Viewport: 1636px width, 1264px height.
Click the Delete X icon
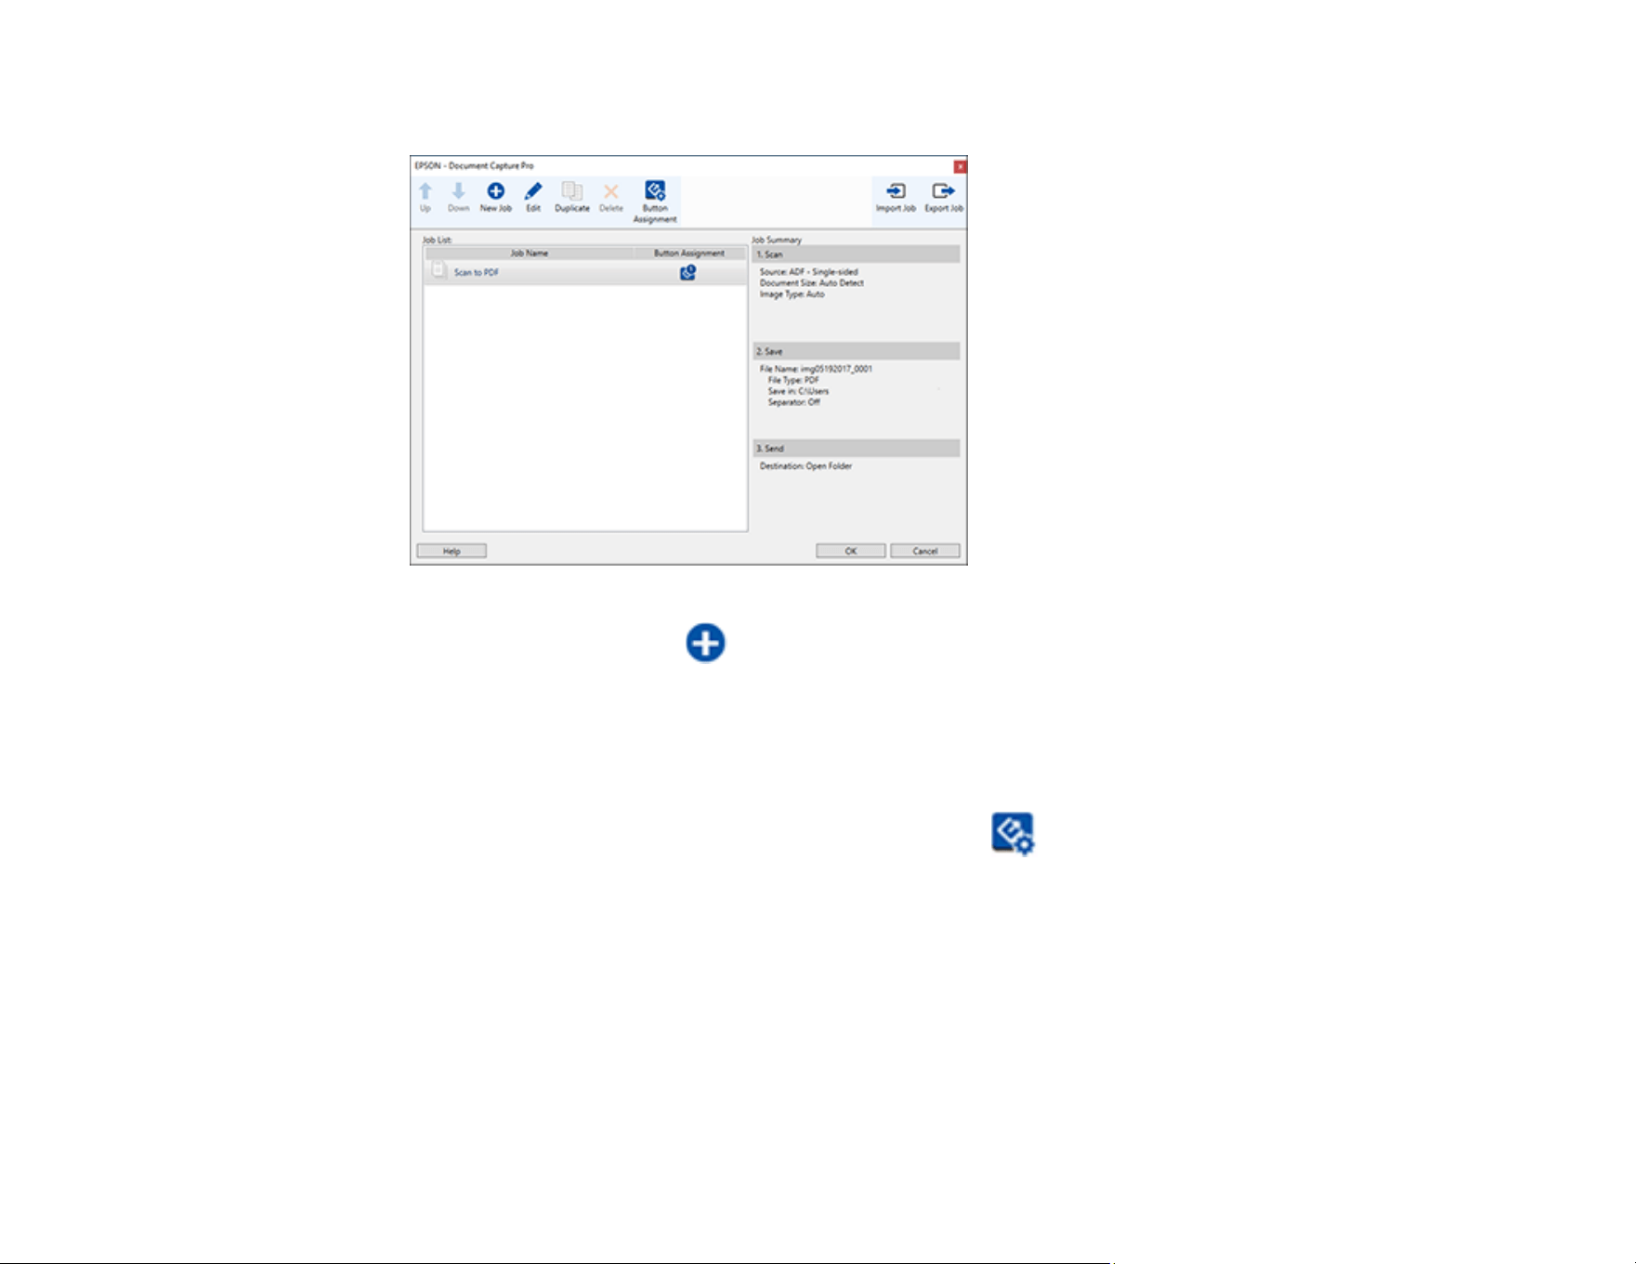click(x=611, y=191)
